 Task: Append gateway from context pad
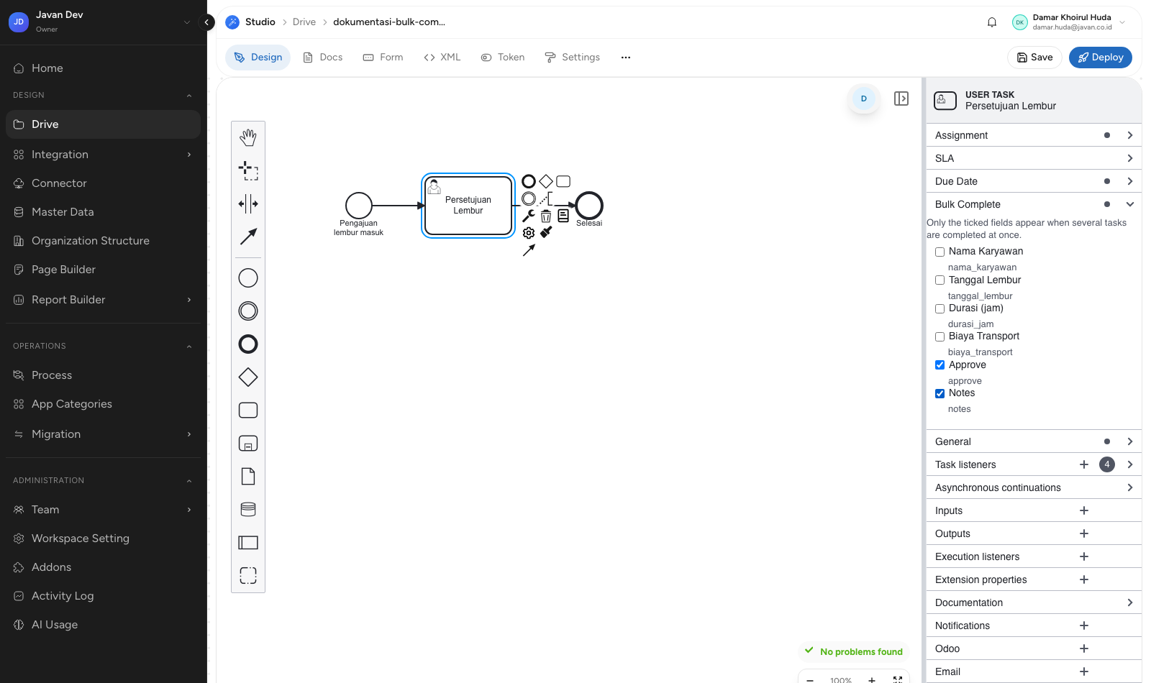coord(546,181)
